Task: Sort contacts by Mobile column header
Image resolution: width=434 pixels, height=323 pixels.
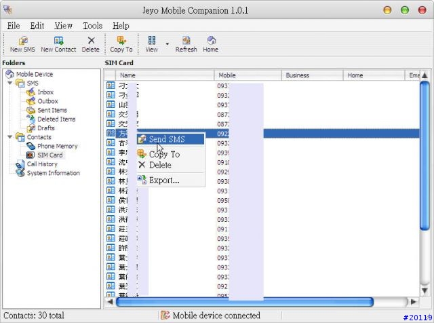Action: coord(248,75)
